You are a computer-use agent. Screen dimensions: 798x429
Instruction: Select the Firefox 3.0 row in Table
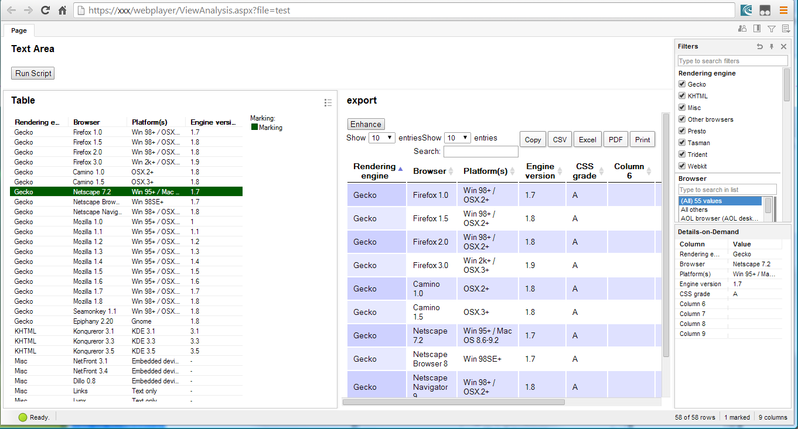(126, 162)
